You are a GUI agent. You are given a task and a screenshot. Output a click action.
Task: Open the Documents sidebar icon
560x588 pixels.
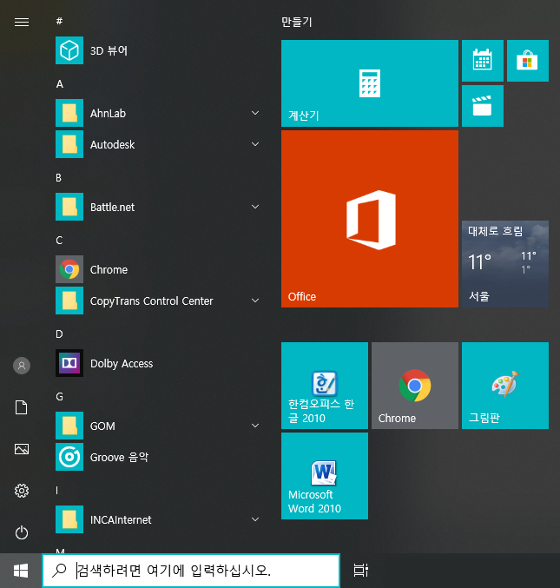[22, 407]
